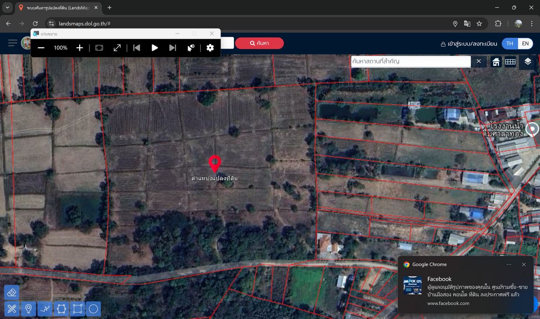Screen dimensions: 540x319
Task: Click the important places search field
Action: pyautogui.click(x=410, y=61)
